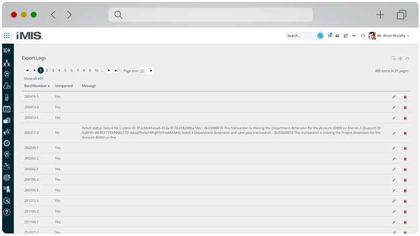Open the headset support icon

tap(363, 36)
